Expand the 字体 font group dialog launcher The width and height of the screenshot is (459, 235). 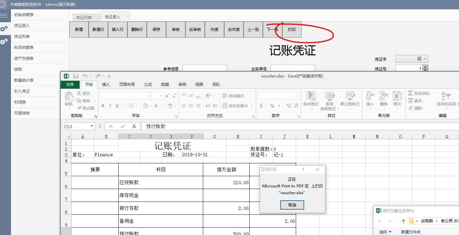pos(176,116)
